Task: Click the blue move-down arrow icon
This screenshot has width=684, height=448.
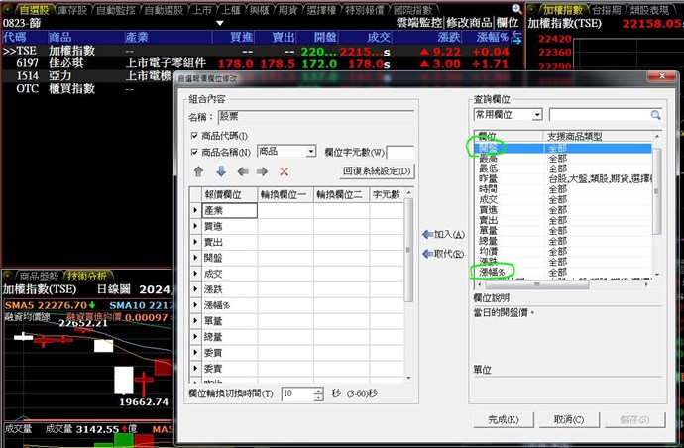Action: (x=220, y=171)
